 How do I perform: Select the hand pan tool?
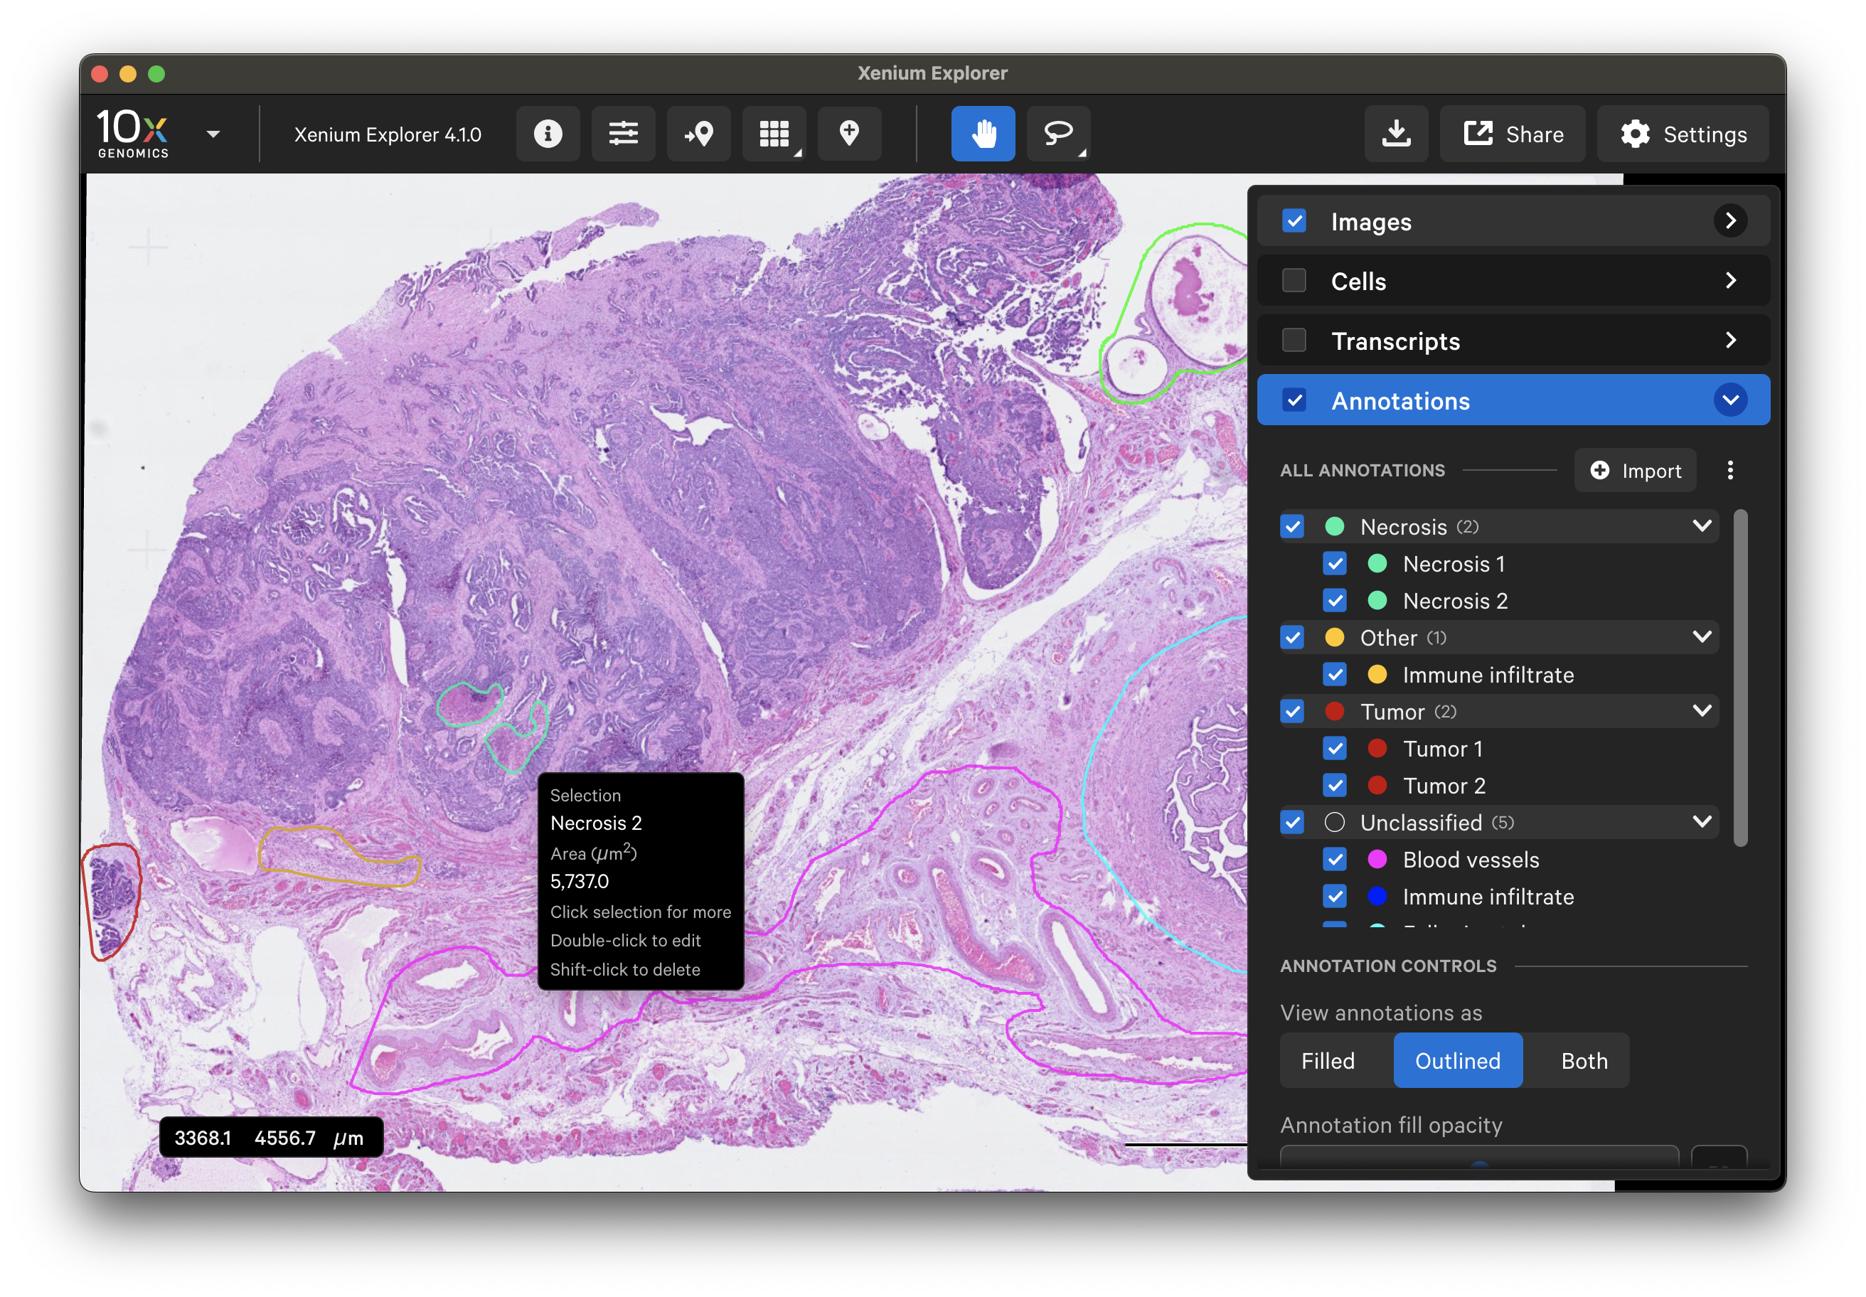click(x=983, y=134)
